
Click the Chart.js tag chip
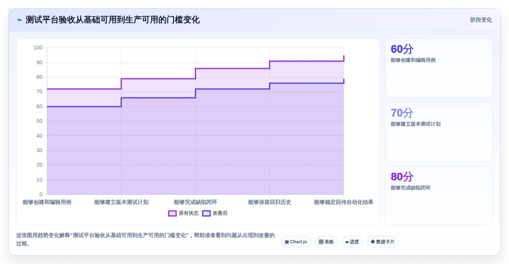pyautogui.click(x=296, y=242)
